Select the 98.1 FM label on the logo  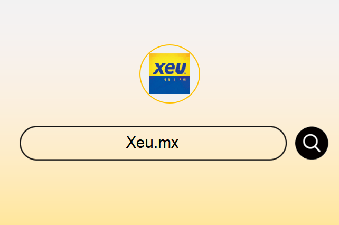click(175, 80)
